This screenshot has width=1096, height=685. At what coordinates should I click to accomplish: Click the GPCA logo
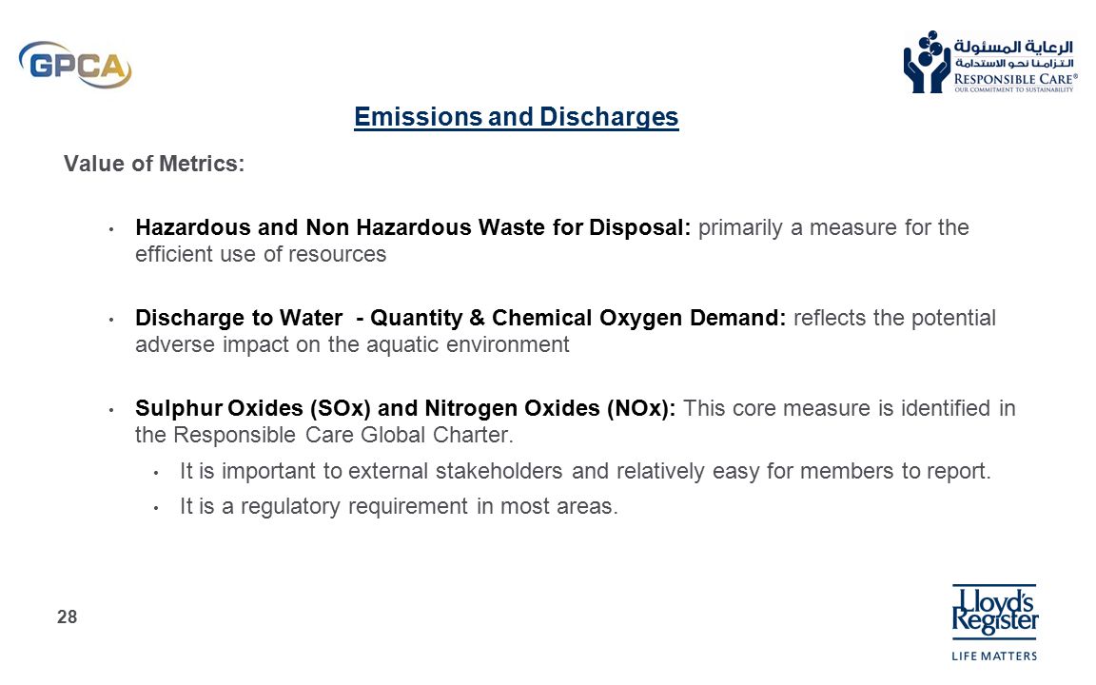[x=75, y=65]
